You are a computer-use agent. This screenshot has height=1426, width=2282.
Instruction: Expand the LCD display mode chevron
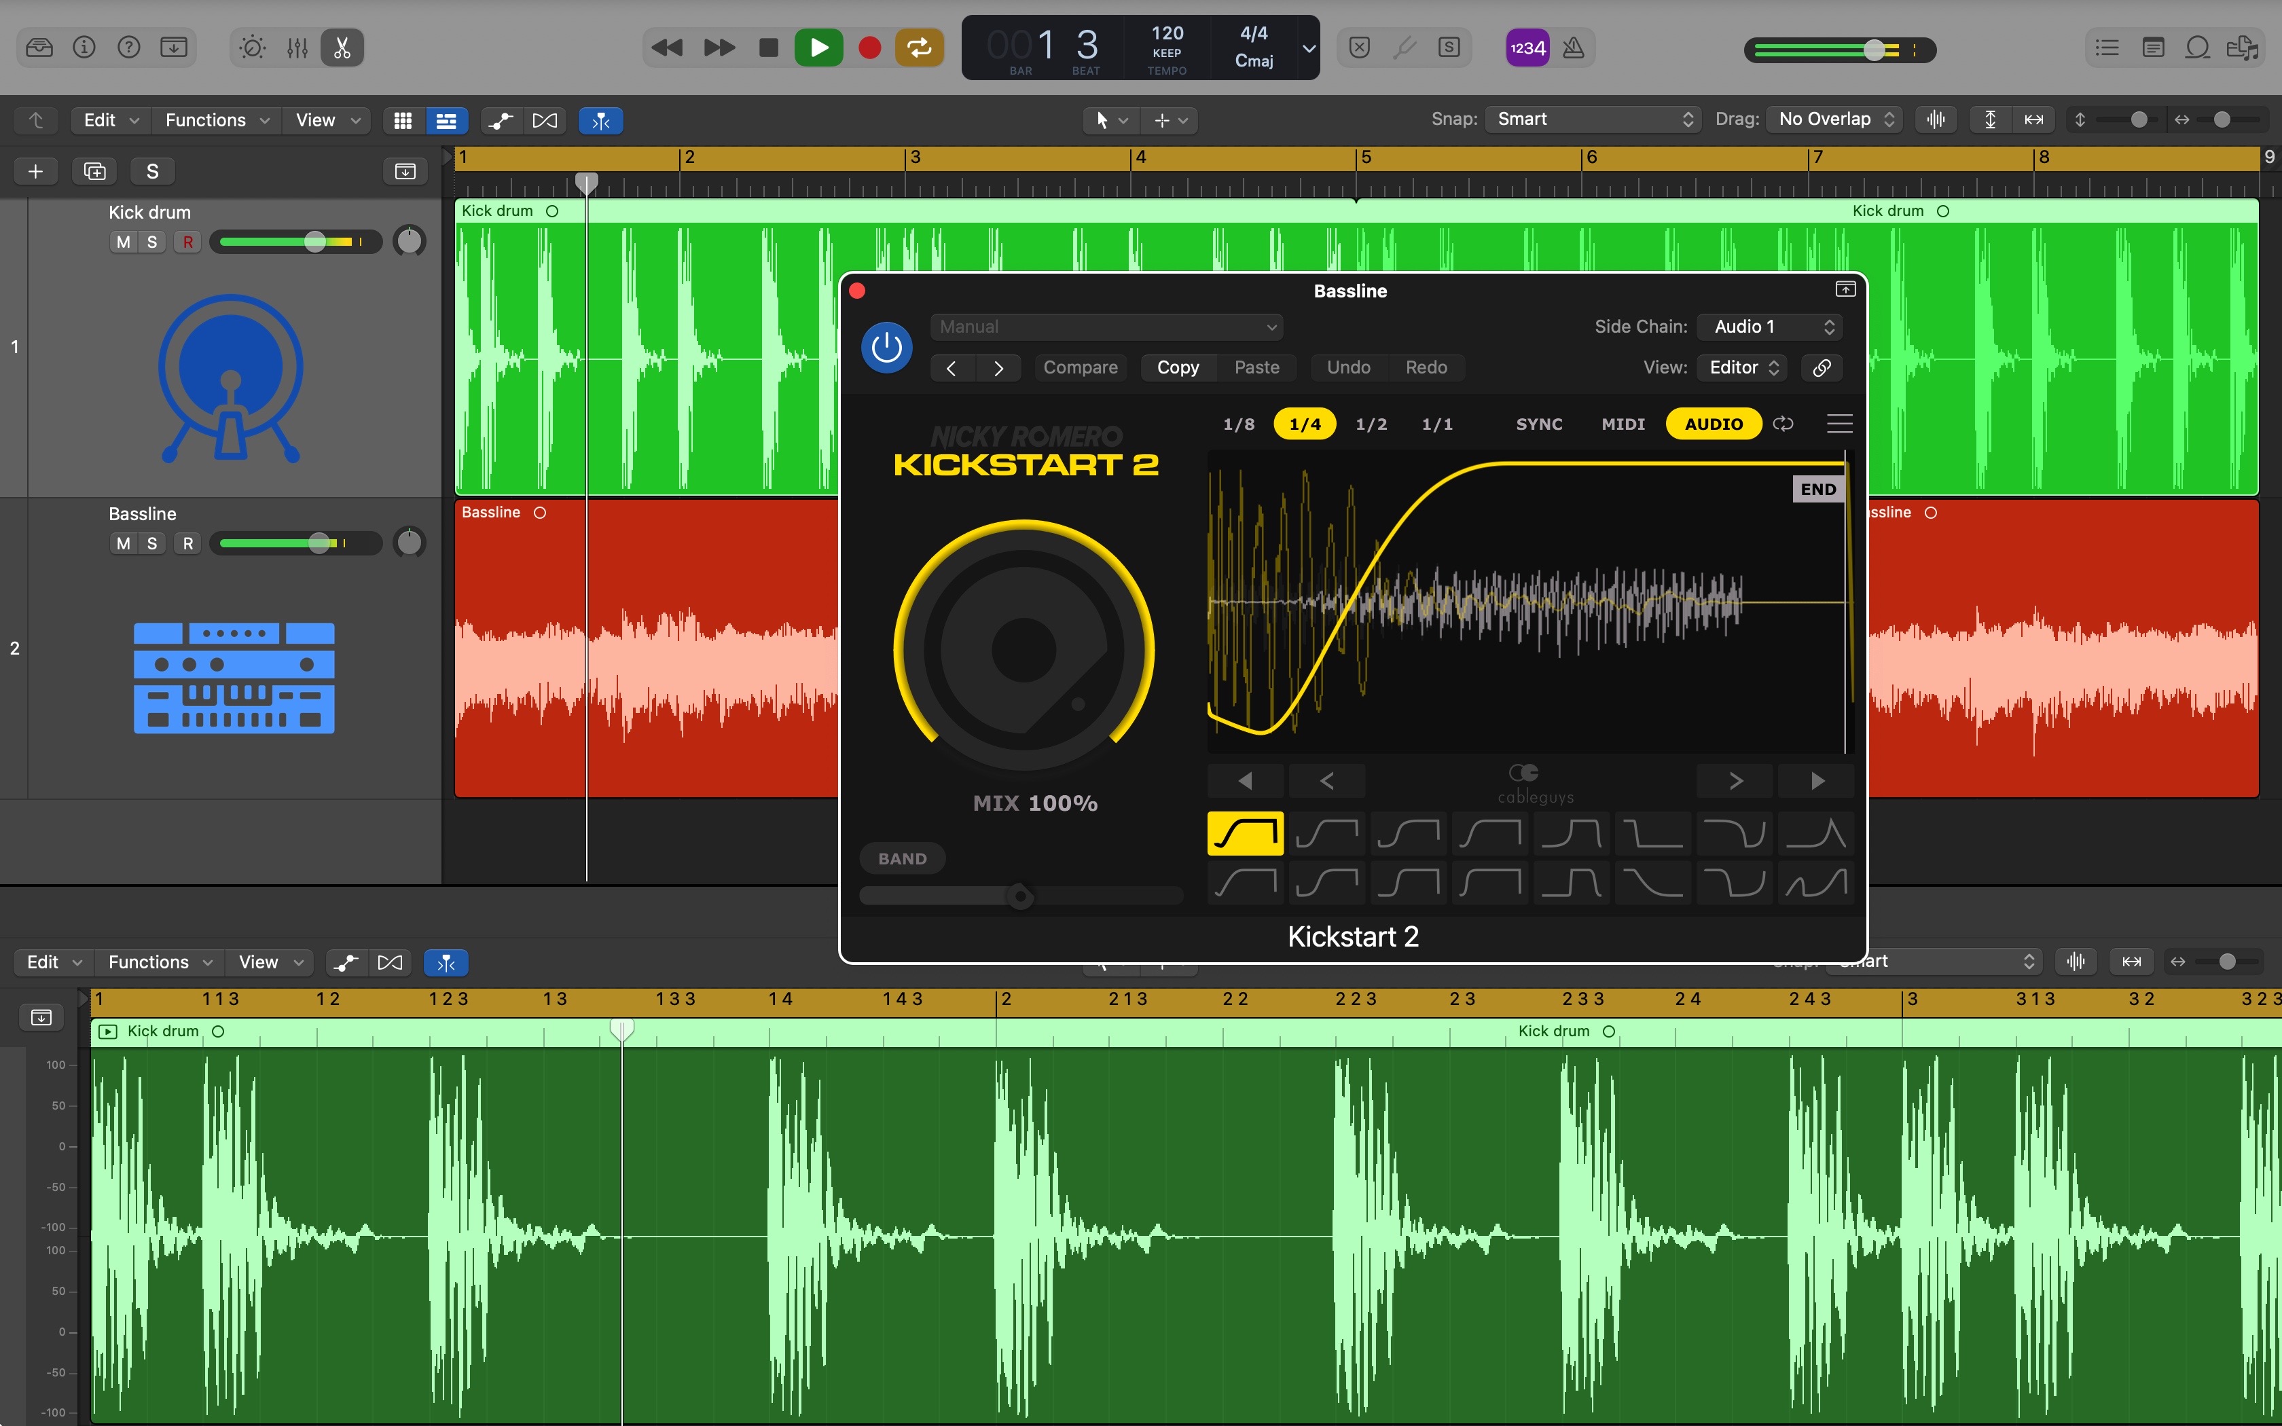pos(1309,48)
